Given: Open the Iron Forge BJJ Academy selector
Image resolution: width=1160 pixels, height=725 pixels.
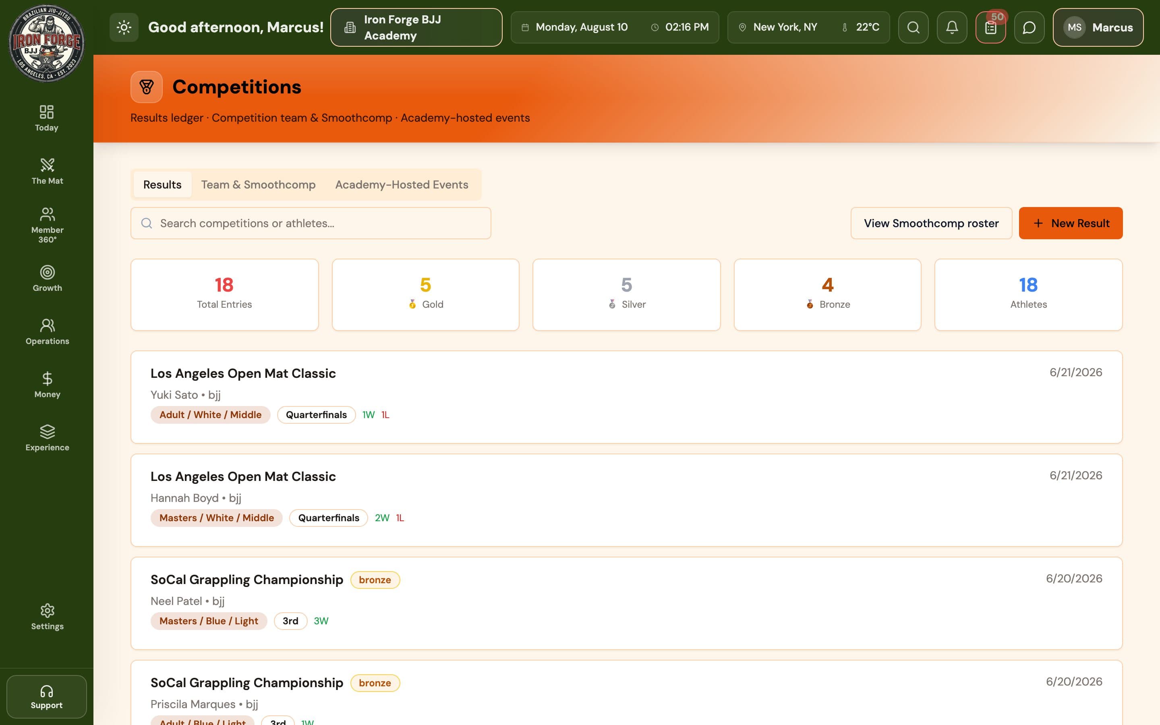Looking at the screenshot, I should click(416, 27).
